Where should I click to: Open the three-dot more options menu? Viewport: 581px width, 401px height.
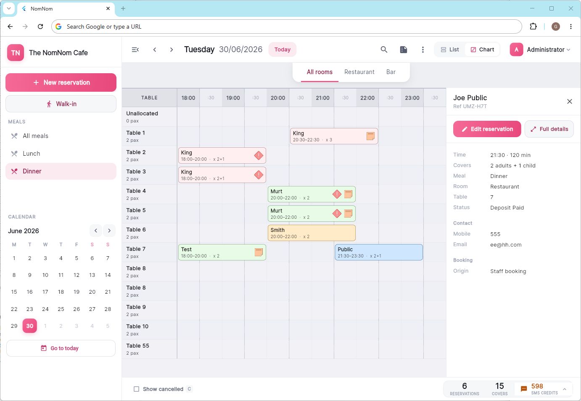tap(423, 50)
